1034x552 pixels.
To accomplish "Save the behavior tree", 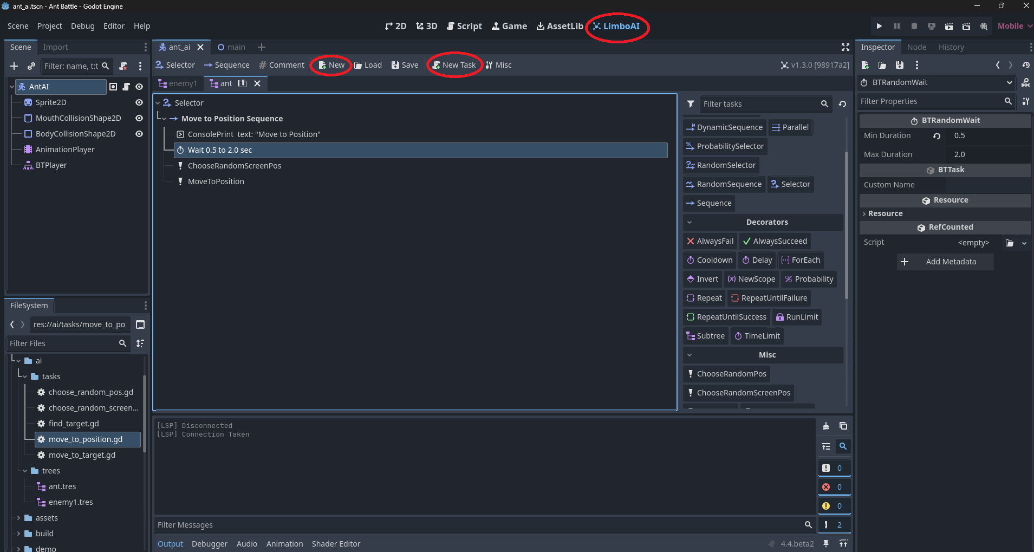I will point(405,65).
